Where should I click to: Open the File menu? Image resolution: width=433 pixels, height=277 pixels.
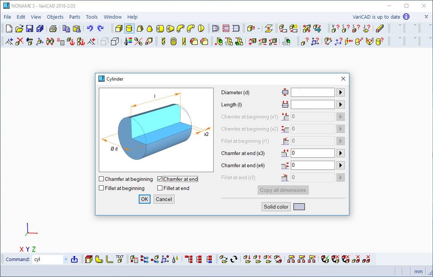coord(8,17)
